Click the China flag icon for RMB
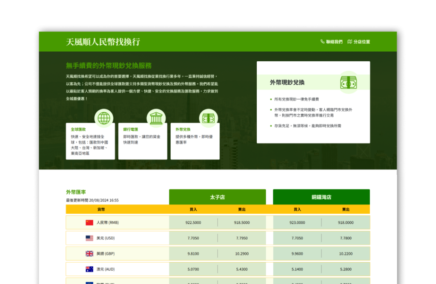This screenshot has width=436, height=284. point(89,222)
